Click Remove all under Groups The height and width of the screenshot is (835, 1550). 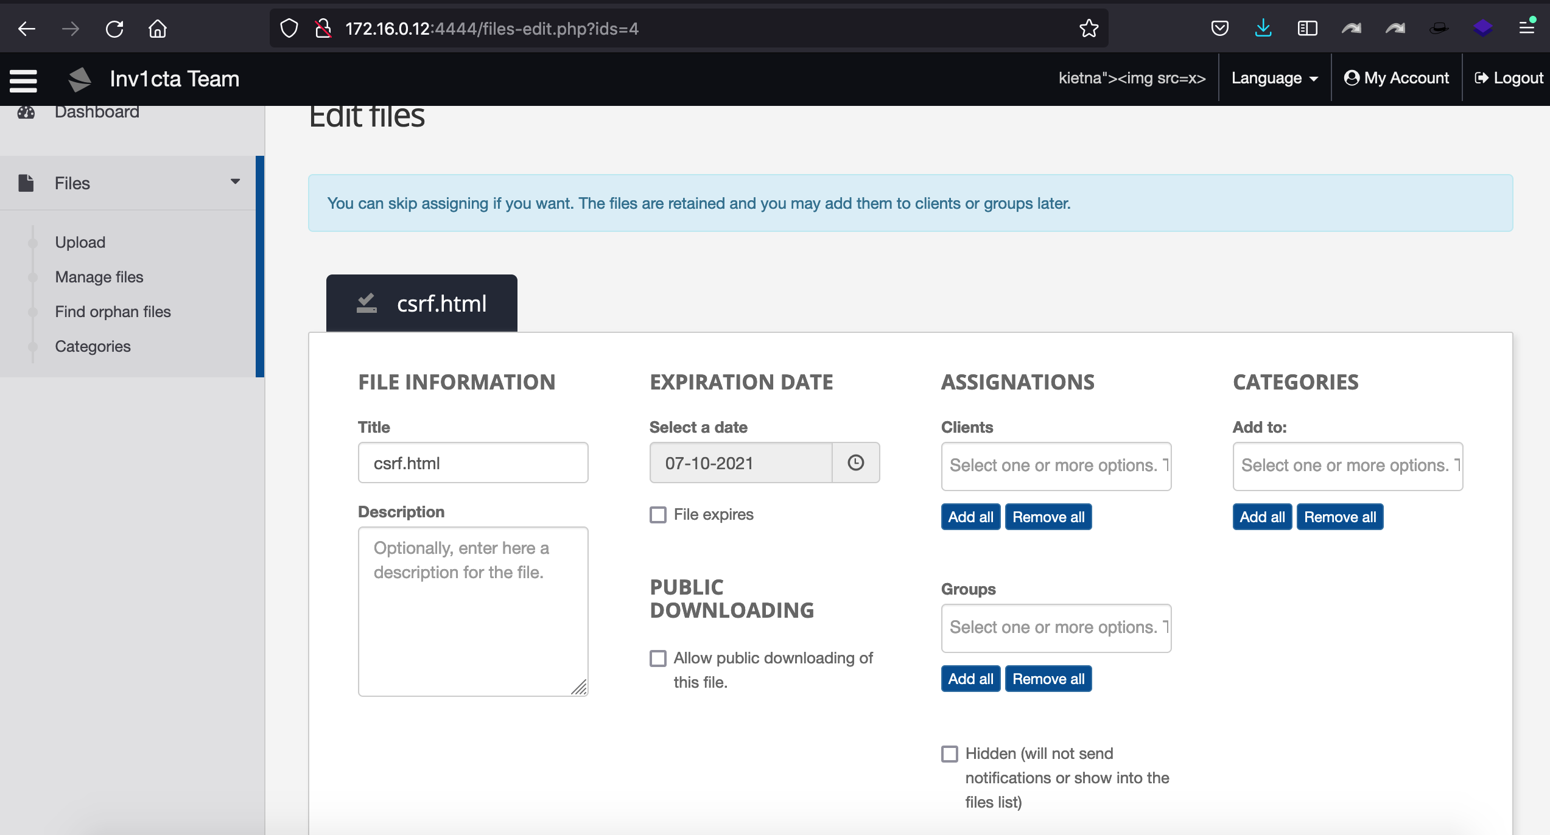click(x=1048, y=679)
